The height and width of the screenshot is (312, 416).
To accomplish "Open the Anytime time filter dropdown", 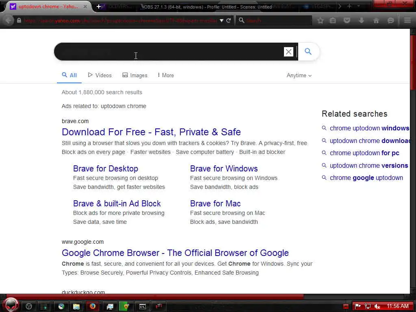I will 299,75.
